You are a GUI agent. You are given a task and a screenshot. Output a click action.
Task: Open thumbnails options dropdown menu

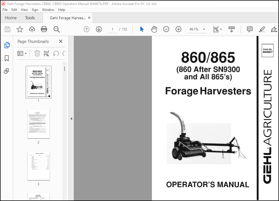click(22, 53)
